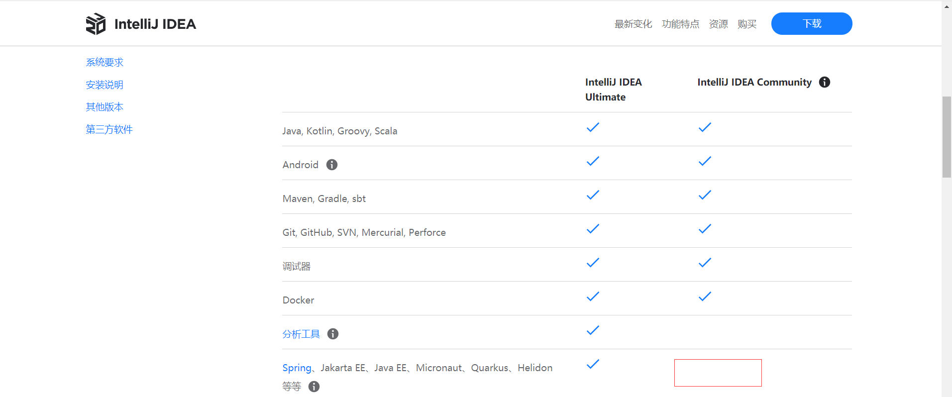Click the vertical page scrollbar thumb
The image size is (952, 397).
(x=947, y=137)
